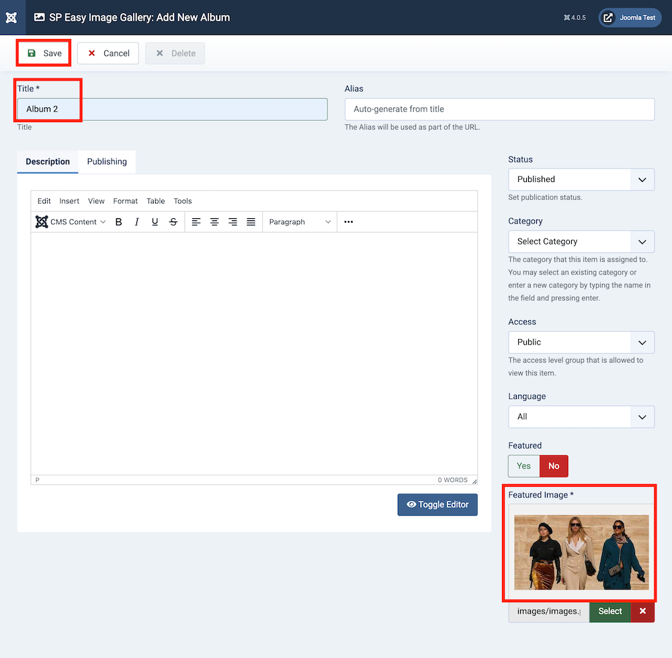Save the new album
The image size is (672, 658).
click(x=43, y=53)
